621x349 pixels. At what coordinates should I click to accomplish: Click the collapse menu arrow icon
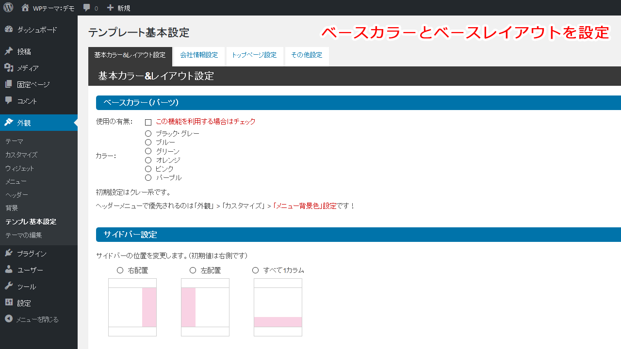[x=9, y=319]
